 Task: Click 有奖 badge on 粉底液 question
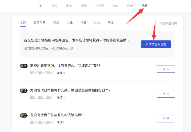point(24,115)
